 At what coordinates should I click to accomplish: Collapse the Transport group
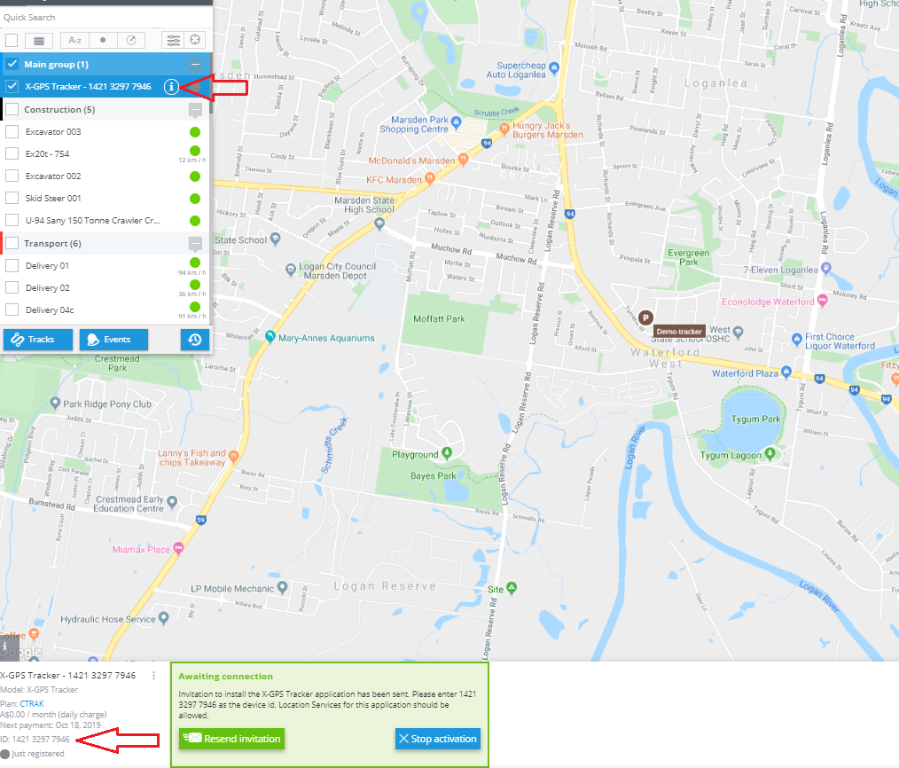tap(196, 244)
